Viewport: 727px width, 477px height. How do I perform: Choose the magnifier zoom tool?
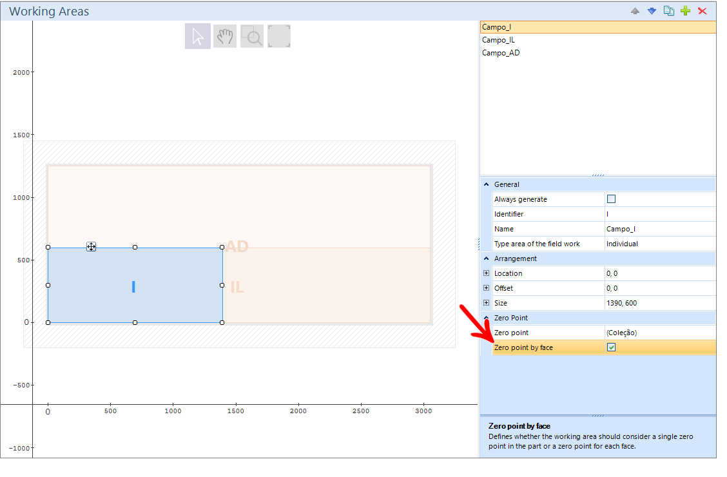coord(252,36)
